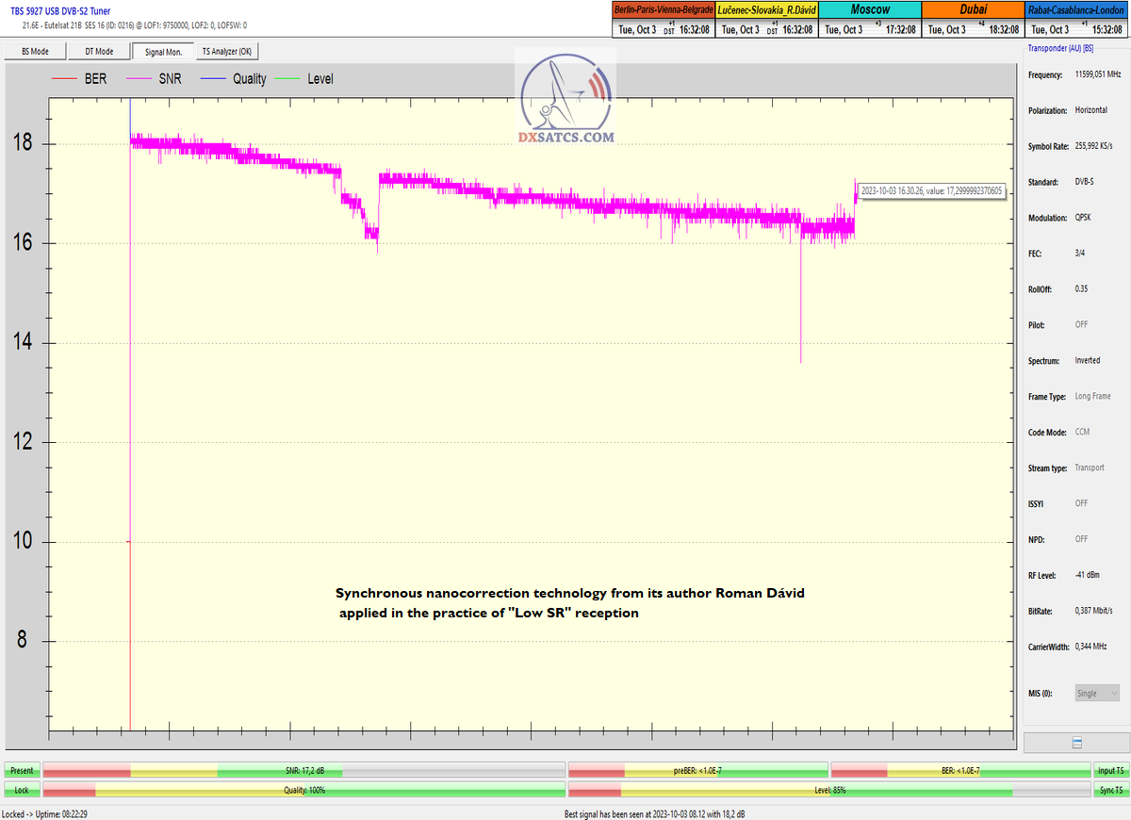1131x820 pixels.
Task: Click the Level 85% meter bar
Action: [x=829, y=790]
